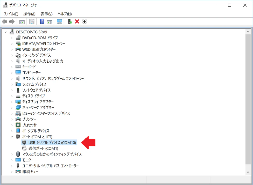Collapse the DESKTOP-TGI5RV9 root node
253x185 pixels.
(6, 32)
